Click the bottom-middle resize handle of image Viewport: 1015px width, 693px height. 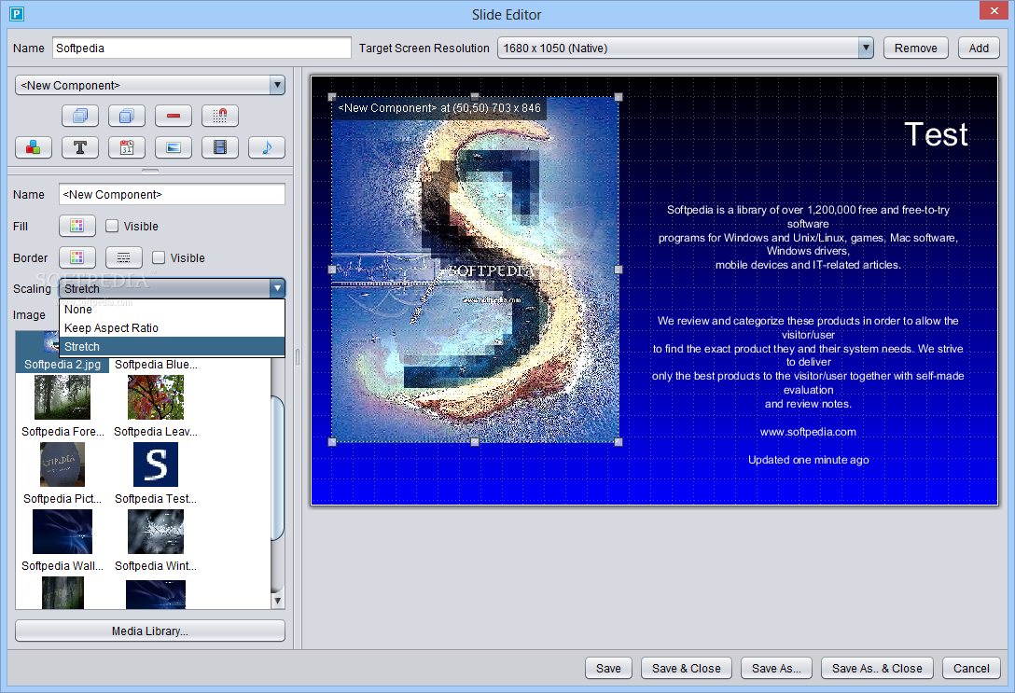pyautogui.click(x=475, y=442)
